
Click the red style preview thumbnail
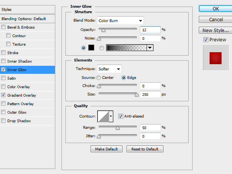(216, 58)
